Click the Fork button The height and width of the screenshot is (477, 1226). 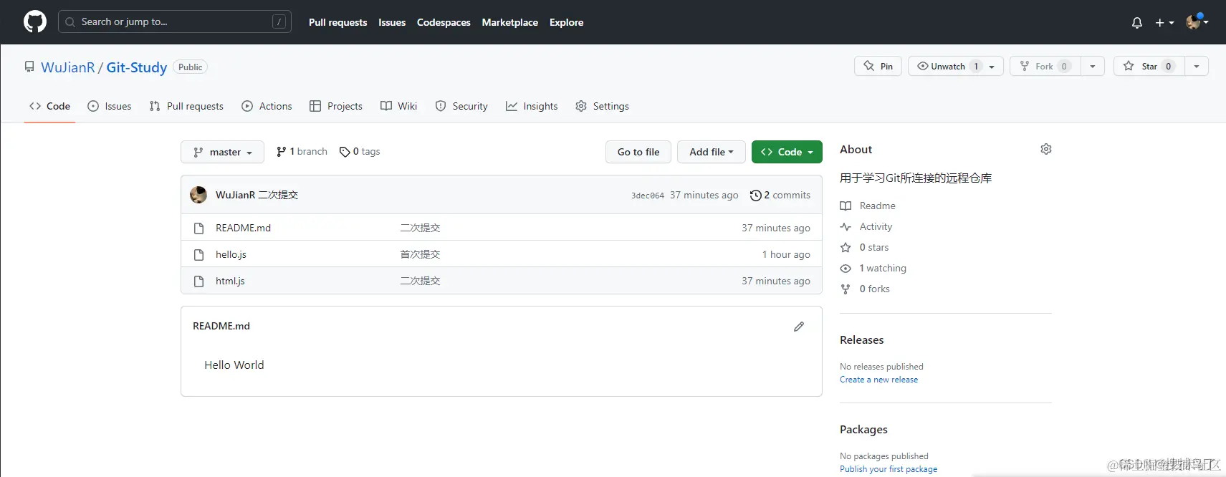[x=1045, y=66]
